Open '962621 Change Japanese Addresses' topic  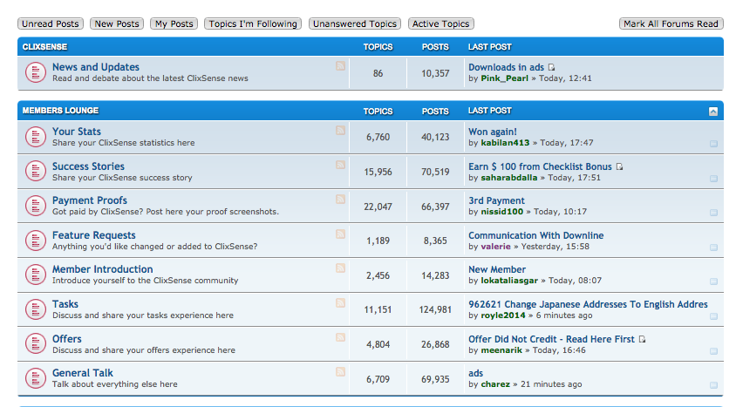(x=588, y=304)
